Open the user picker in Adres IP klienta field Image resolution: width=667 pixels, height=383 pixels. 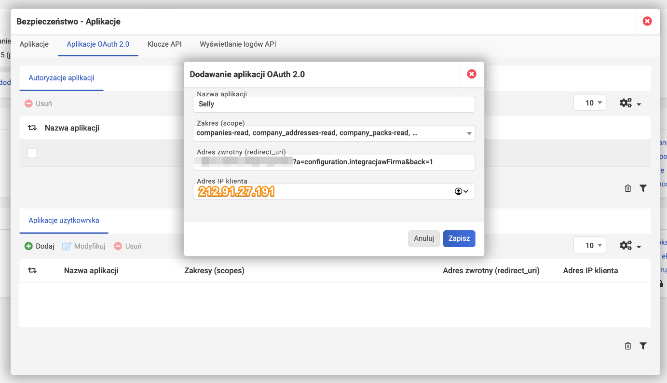coord(461,191)
